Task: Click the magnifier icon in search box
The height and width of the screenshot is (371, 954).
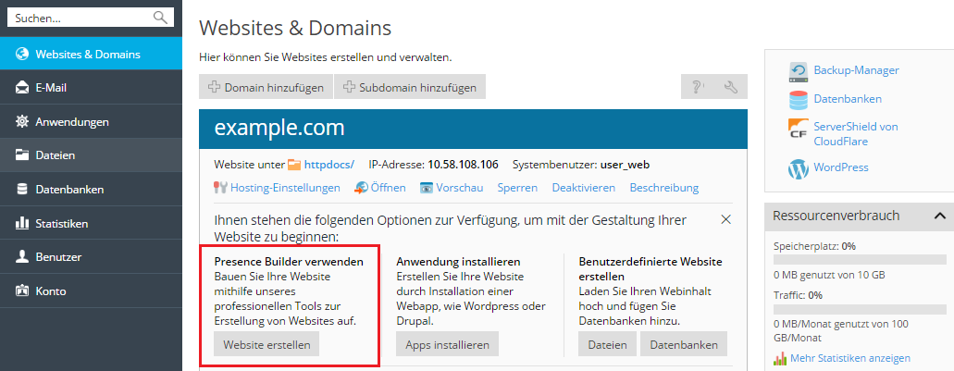Action: click(x=161, y=17)
